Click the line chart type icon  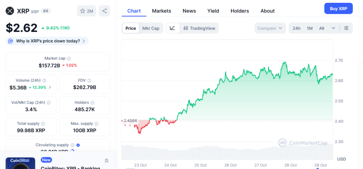(x=172, y=28)
